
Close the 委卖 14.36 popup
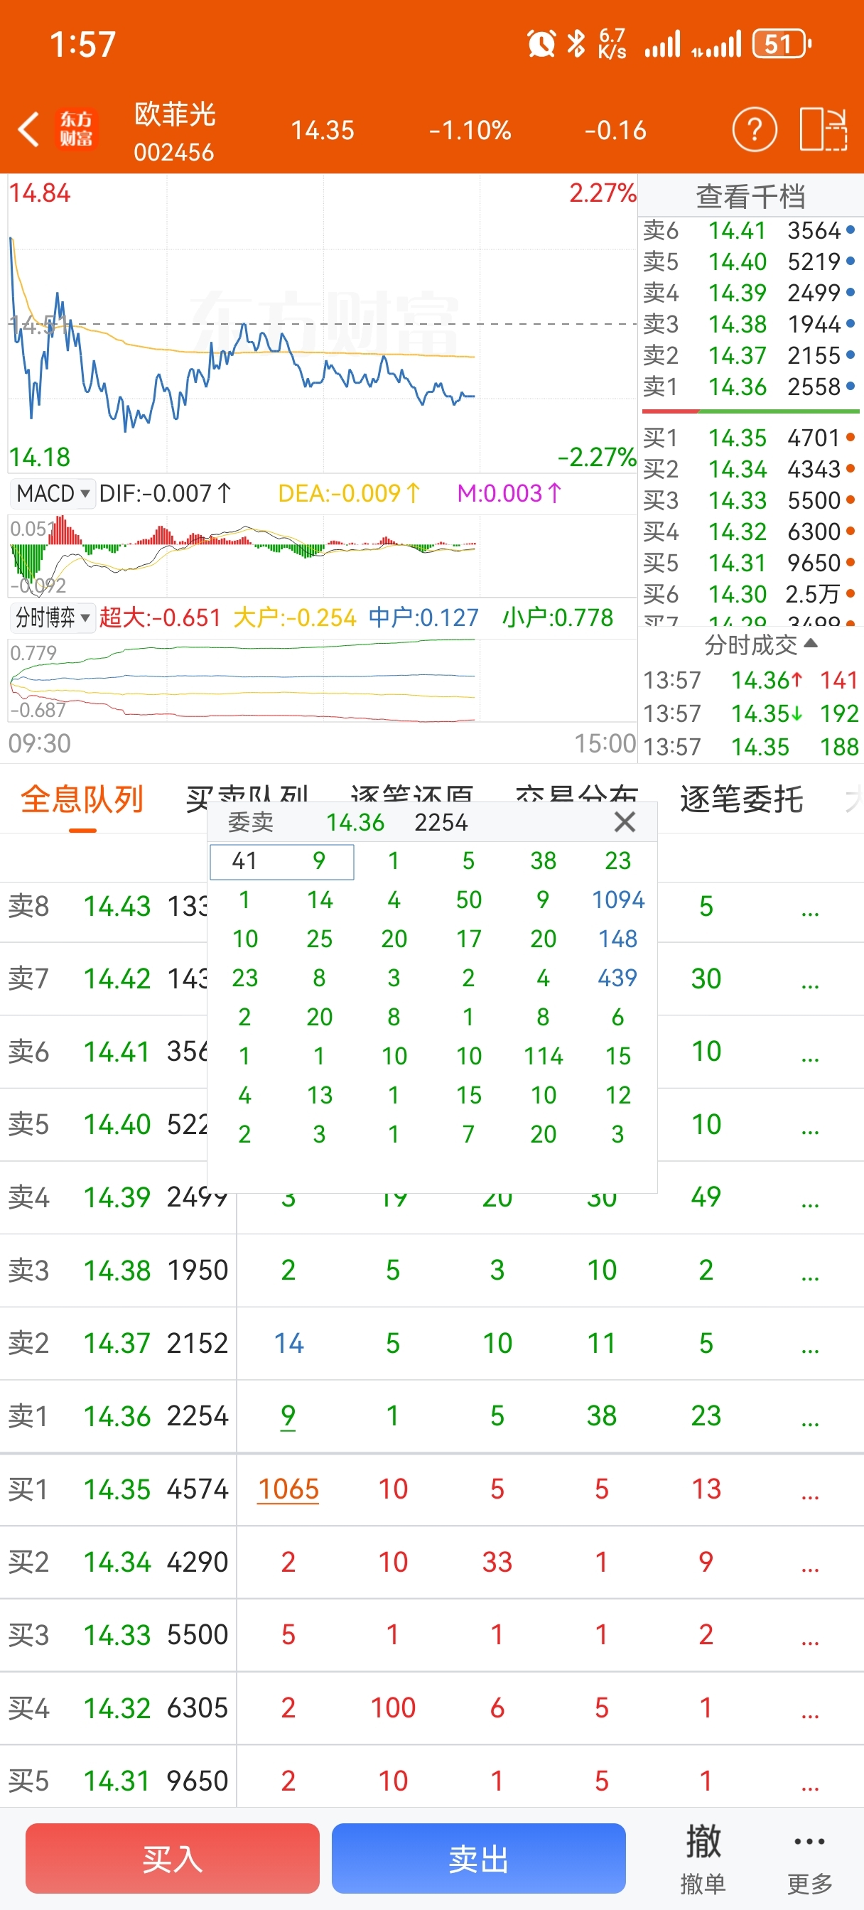tap(625, 821)
